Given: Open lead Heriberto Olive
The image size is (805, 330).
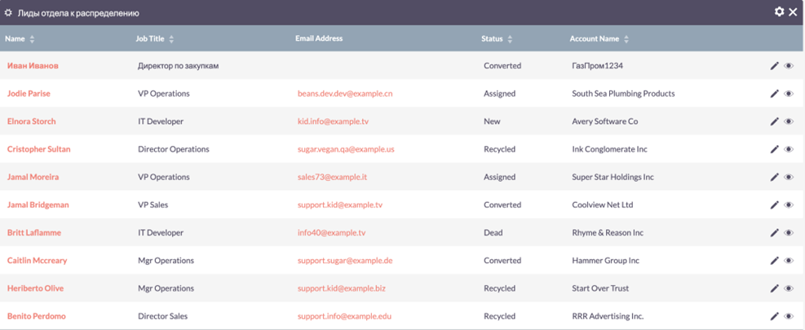Looking at the screenshot, I should click(x=35, y=288).
